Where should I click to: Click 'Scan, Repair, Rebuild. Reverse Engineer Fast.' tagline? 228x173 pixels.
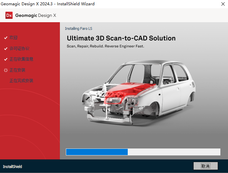[106, 46]
